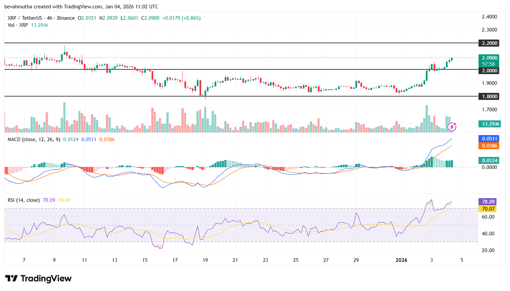This screenshot has height=291, width=510.
Task: Click the green 2.0900 current price tag
Action: (x=489, y=58)
